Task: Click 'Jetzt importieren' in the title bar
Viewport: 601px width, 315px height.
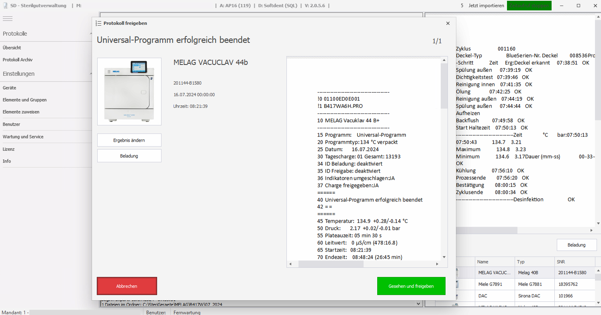Action: 487,6
